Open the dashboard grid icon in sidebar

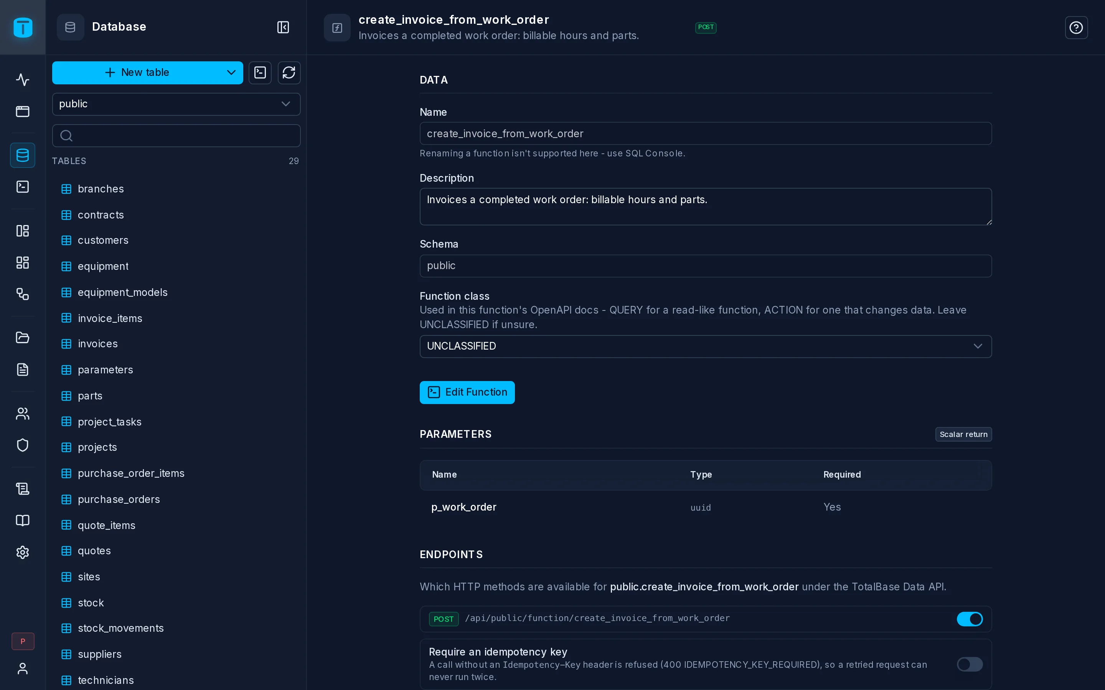tap(22, 263)
